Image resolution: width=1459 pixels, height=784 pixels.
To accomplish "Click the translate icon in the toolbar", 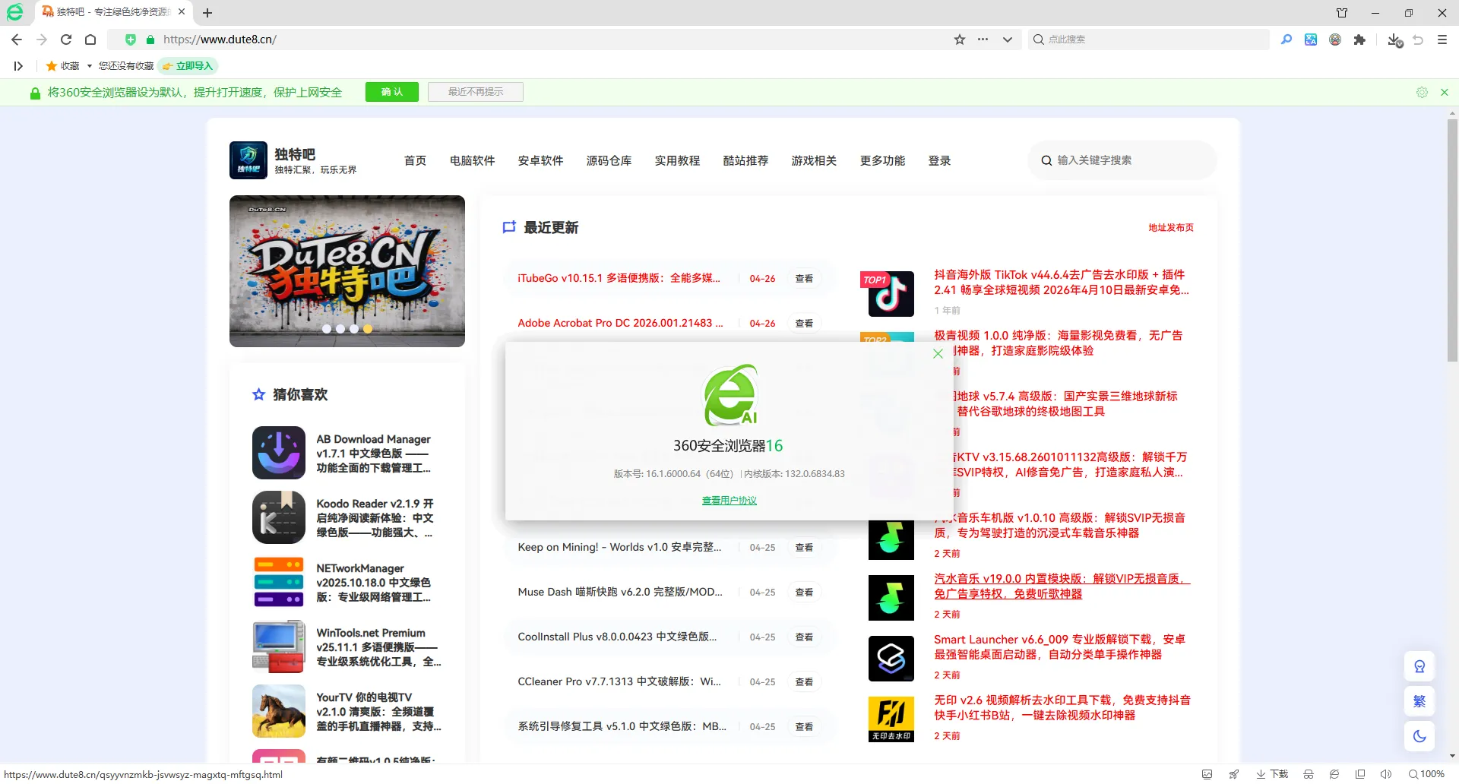I will [x=1311, y=40].
